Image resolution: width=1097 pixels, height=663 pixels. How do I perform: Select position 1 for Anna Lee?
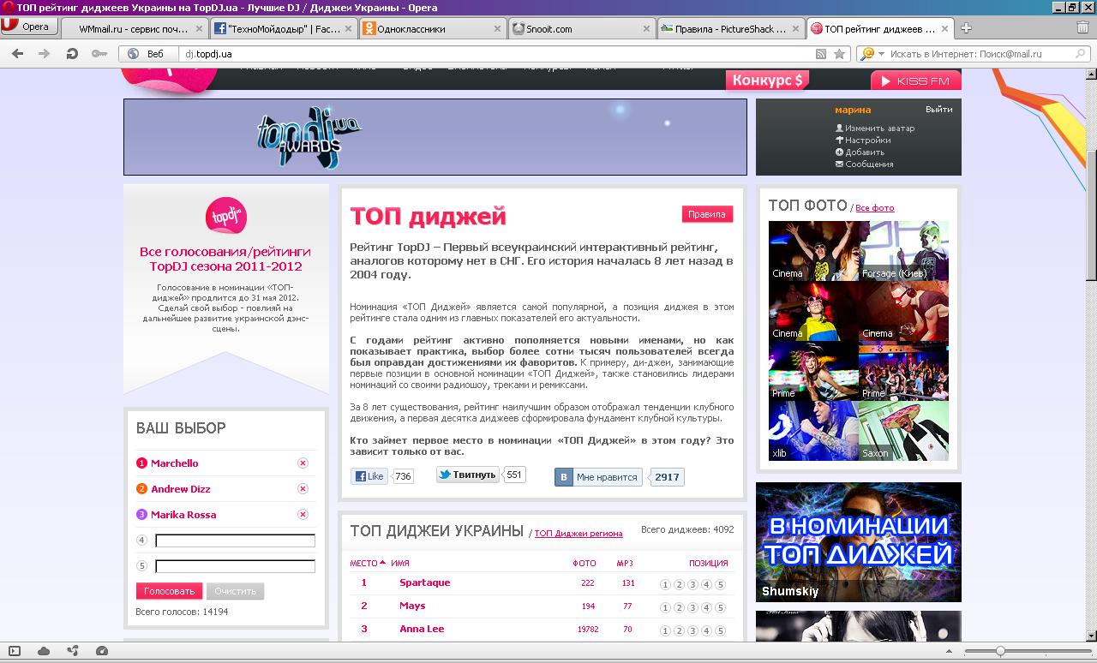tap(665, 631)
